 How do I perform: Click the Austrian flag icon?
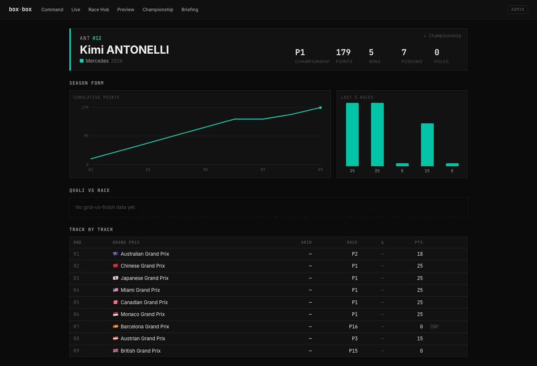click(x=116, y=338)
